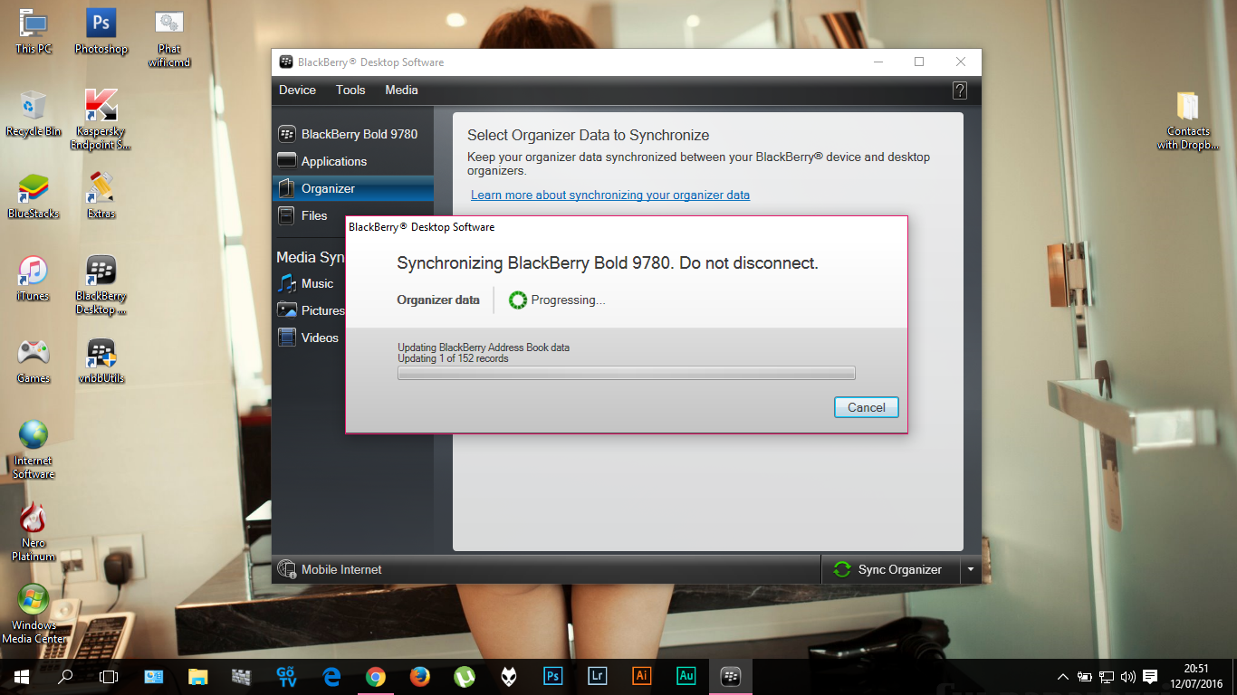
Task: Open the Media menu
Action: coord(401,90)
